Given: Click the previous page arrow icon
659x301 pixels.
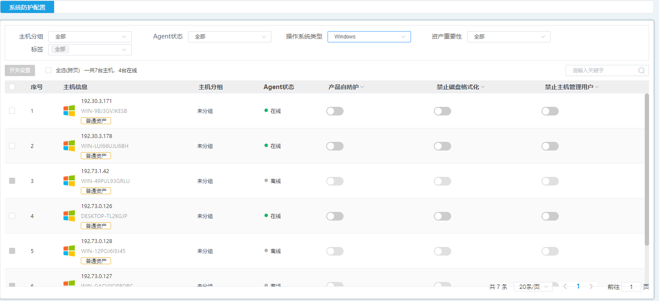Looking at the screenshot, I should 565,286.
